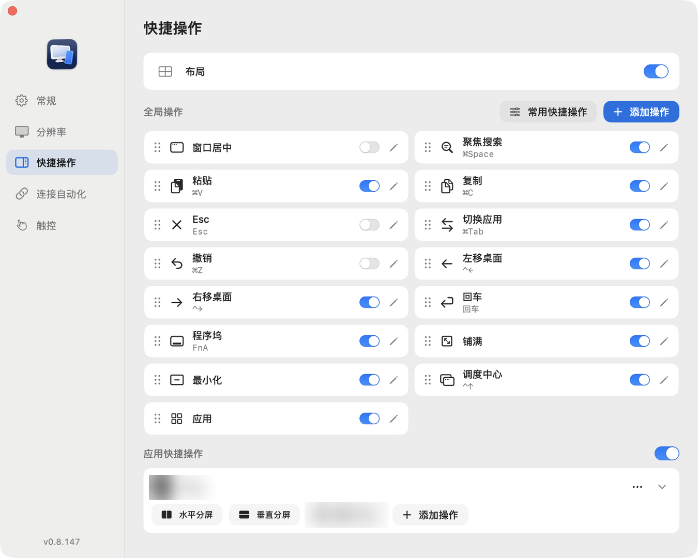
Task: Click the 程序坞 dock icon
Action: click(177, 341)
